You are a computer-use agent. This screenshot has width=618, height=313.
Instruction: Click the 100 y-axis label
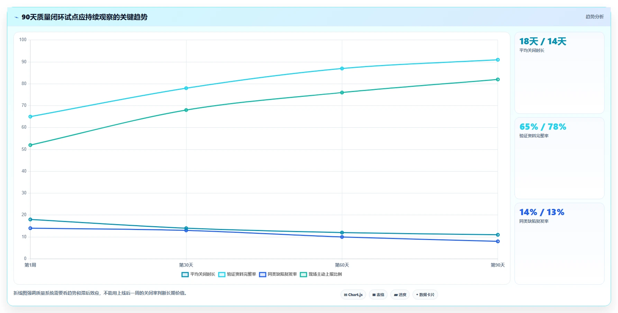point(23,40)
